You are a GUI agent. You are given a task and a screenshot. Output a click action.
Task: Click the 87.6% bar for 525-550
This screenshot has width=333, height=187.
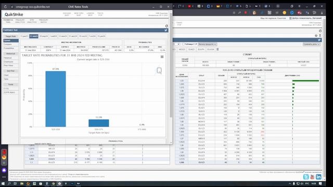(x=56, y=99)
